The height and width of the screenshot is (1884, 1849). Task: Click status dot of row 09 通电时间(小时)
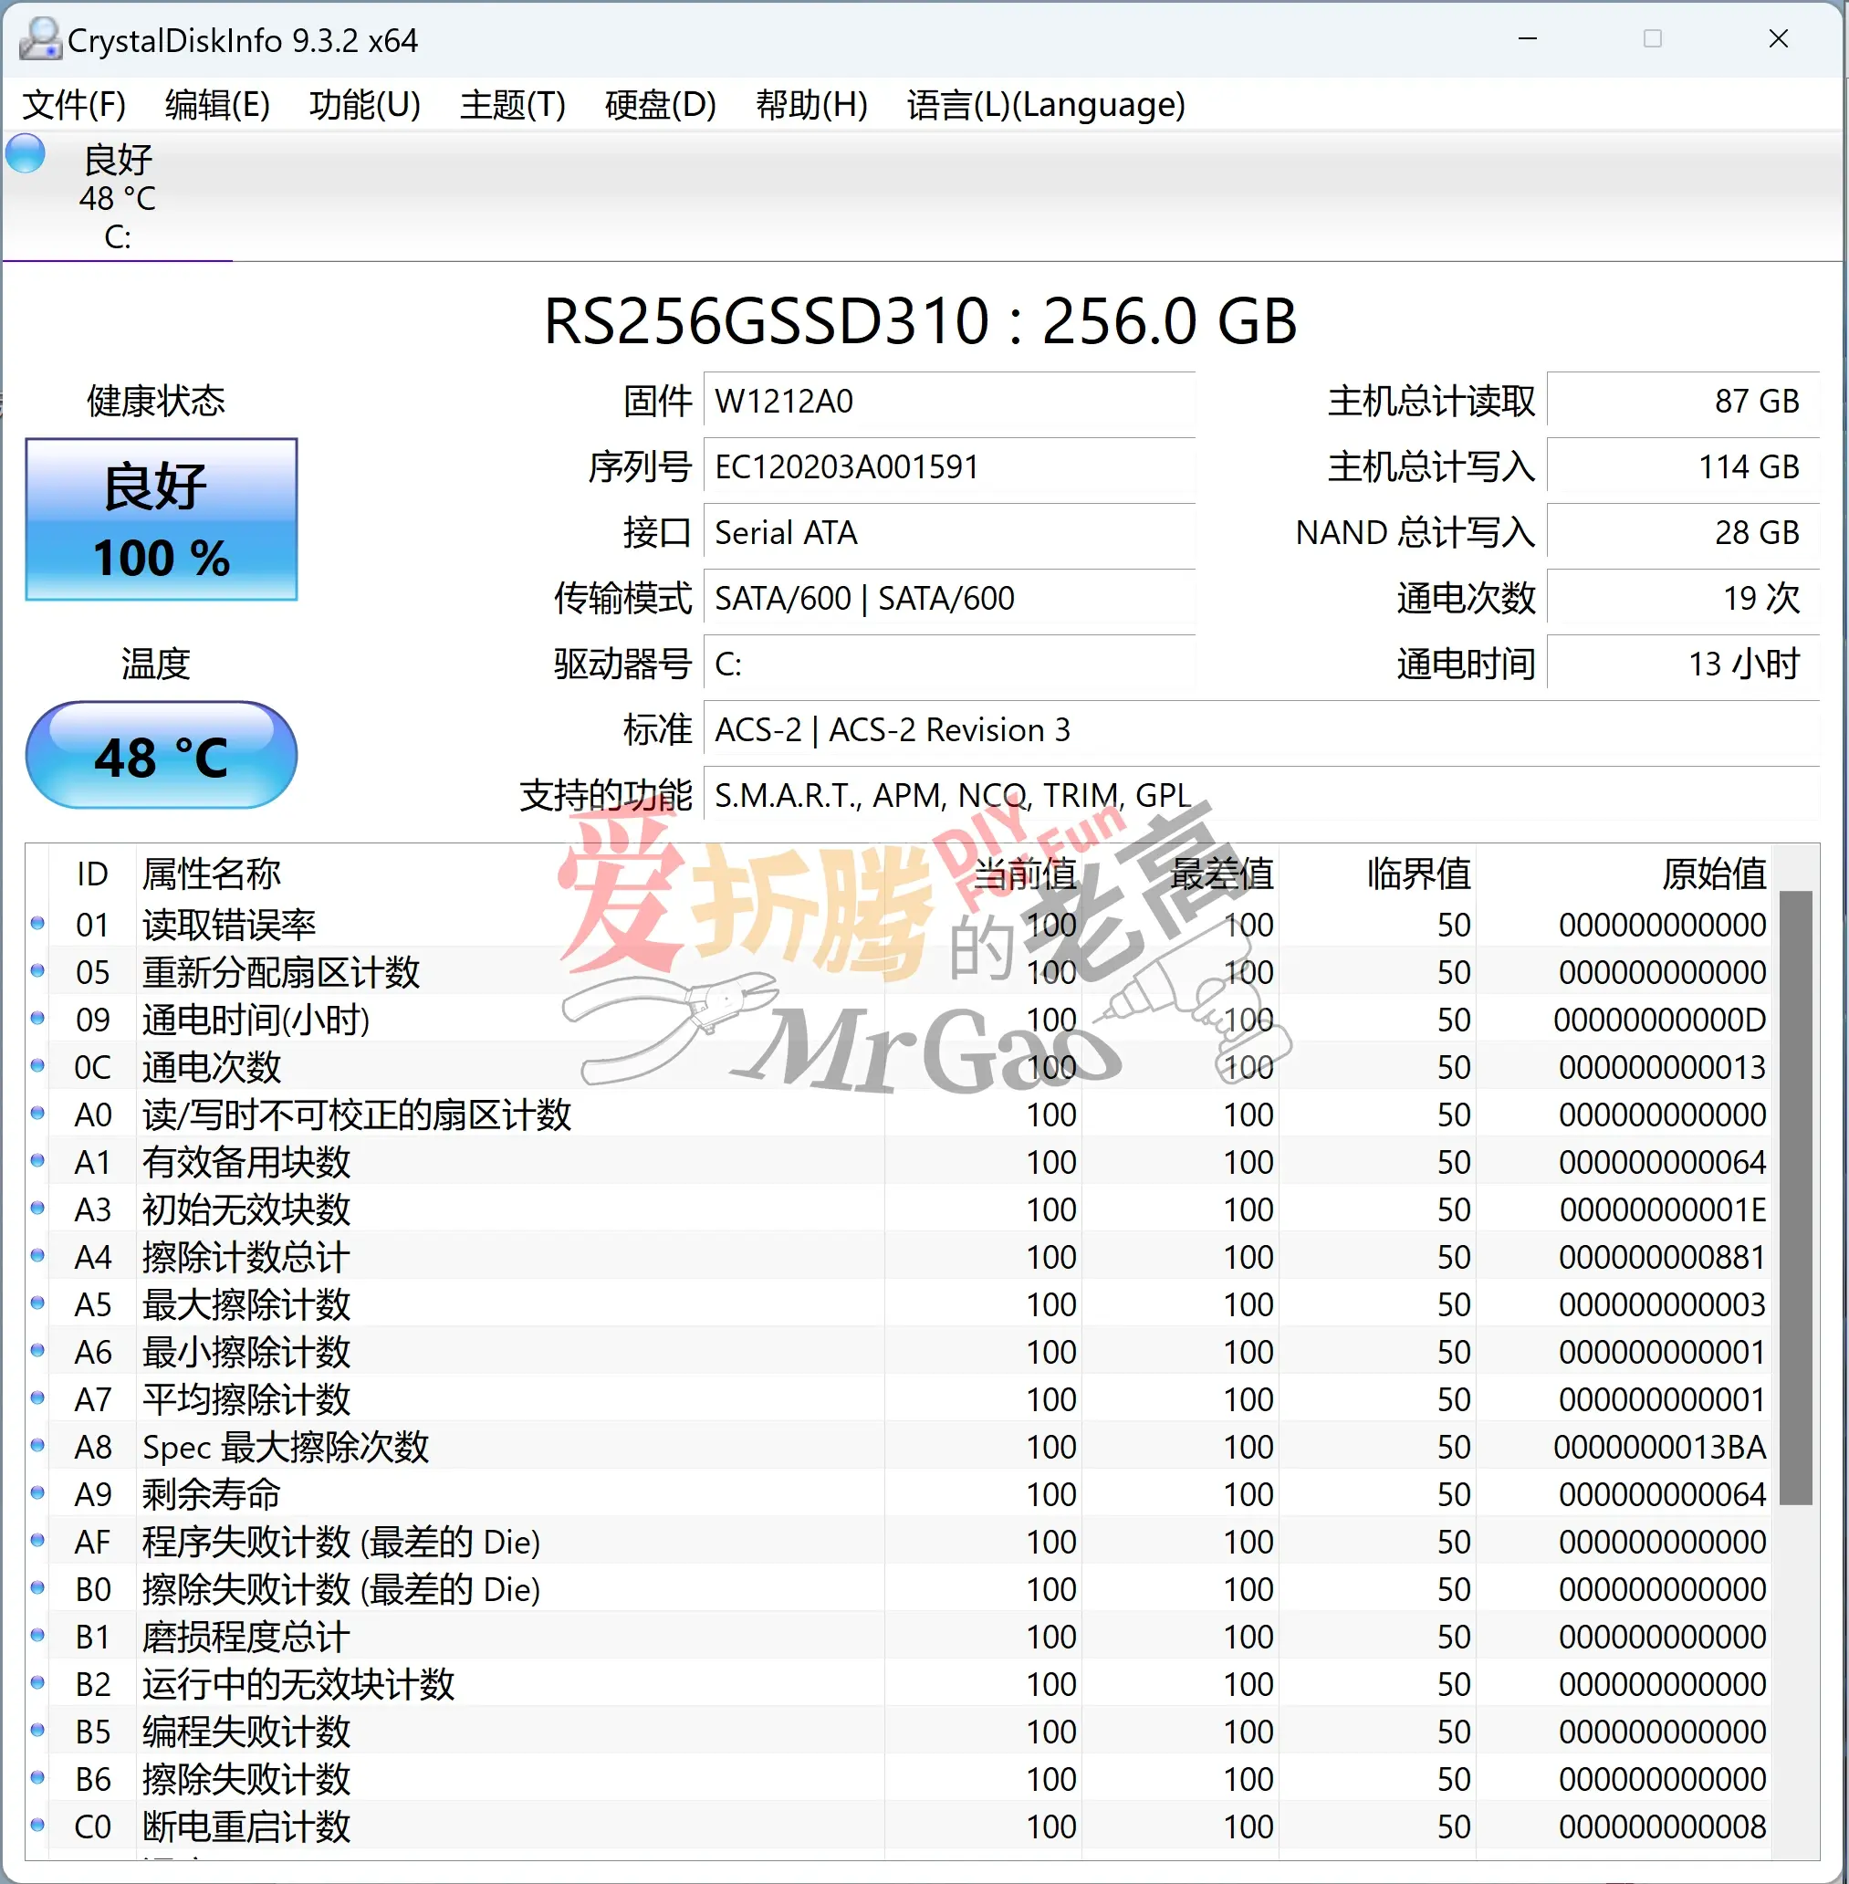coord(37,1019)
